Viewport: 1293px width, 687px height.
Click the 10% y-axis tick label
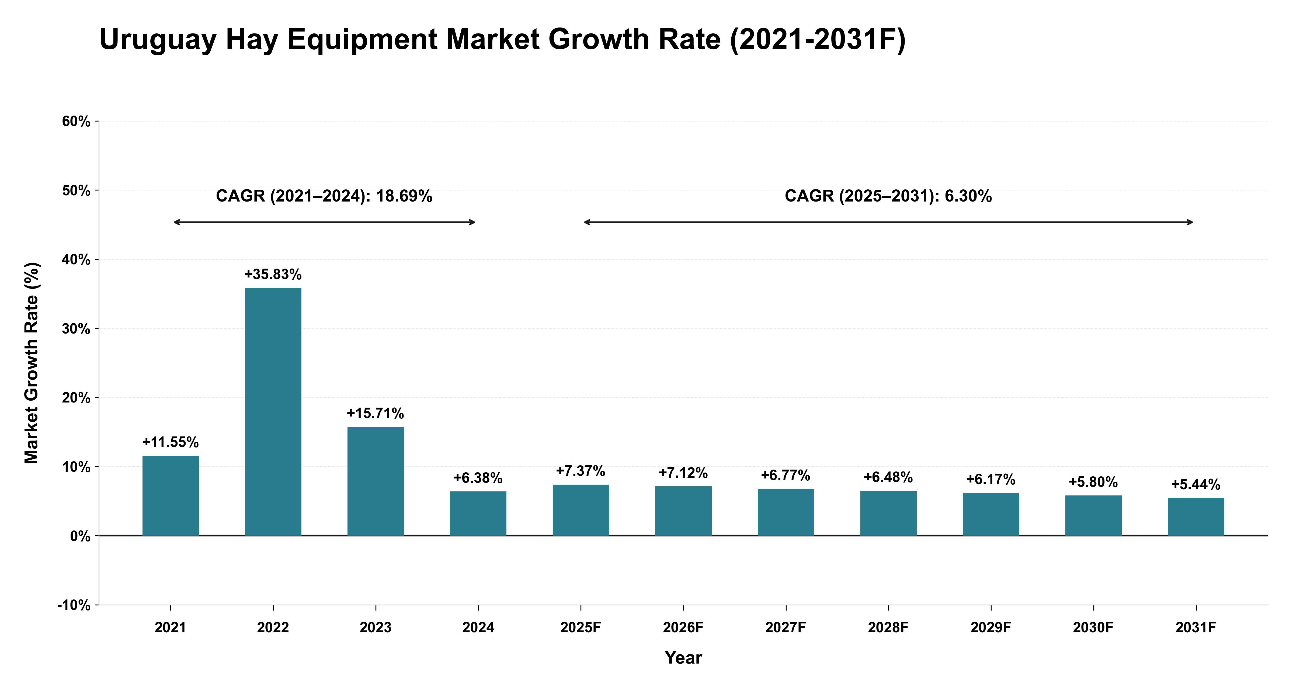(x=76, y=467)
